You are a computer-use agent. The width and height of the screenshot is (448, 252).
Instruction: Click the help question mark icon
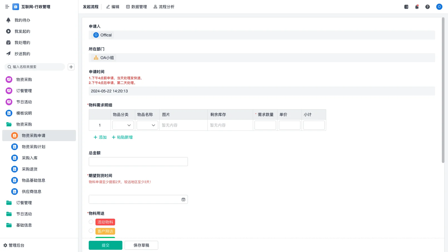(427, 7)
